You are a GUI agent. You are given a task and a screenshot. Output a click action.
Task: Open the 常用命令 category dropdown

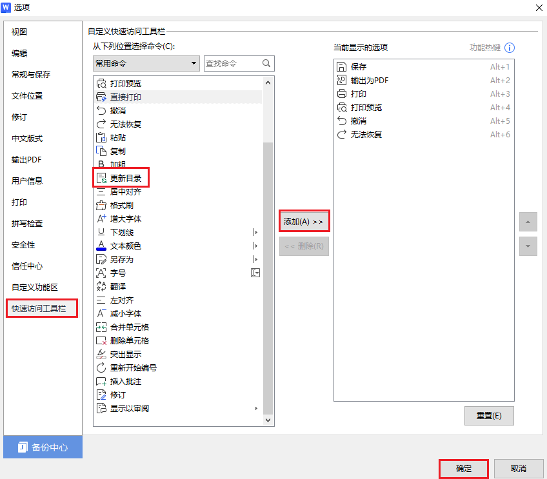[x=145, y=63]
